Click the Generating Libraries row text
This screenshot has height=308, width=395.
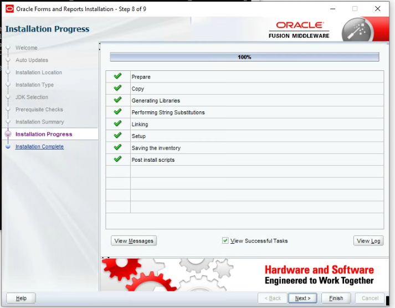[156, 100]
